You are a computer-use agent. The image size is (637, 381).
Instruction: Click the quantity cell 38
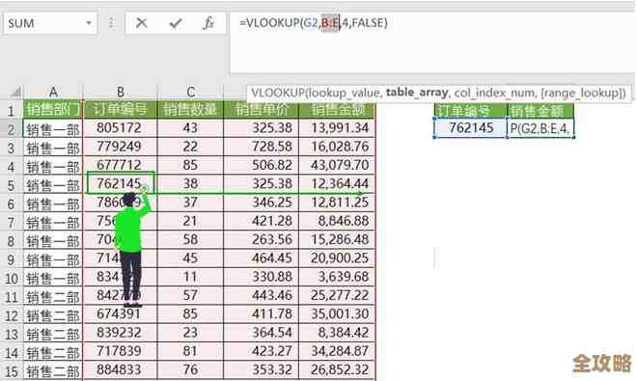tap(190, 184)
